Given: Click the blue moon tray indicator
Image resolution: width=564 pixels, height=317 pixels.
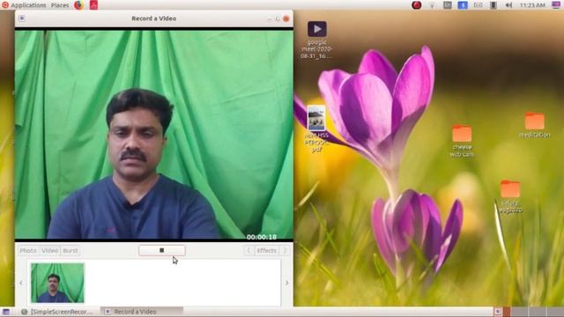Looking at the screenshot, I should point(463,5).
